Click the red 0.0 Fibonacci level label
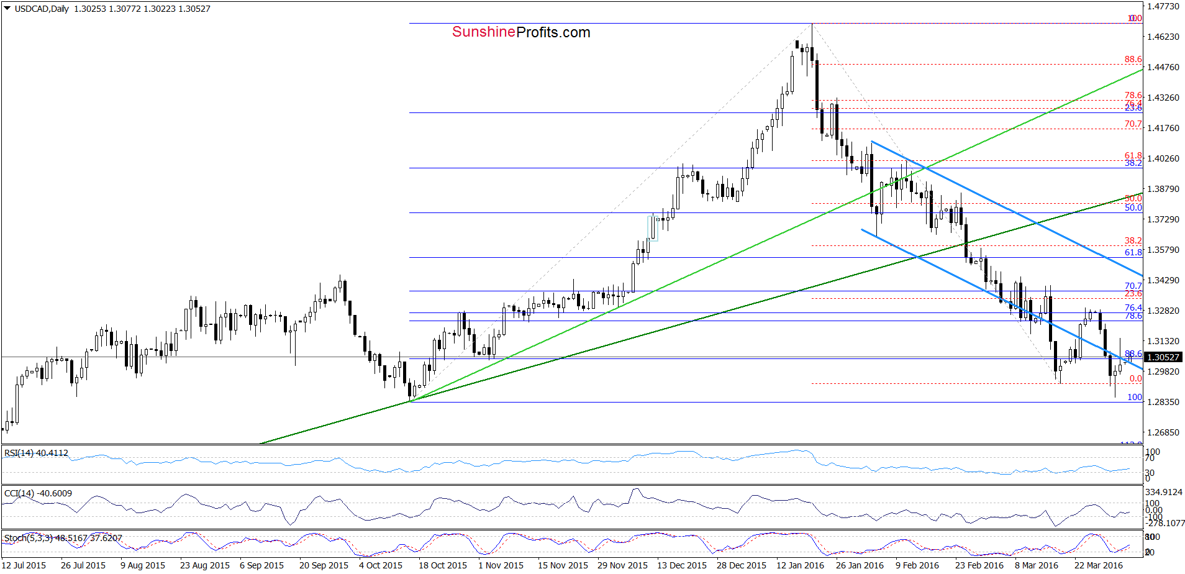The width and height of the screenshot is (1185, 574). pyautogui.click(x=1135, y=378)
